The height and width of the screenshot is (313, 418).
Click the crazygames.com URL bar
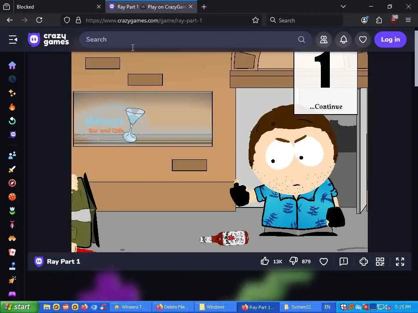[x=144, y=20]
